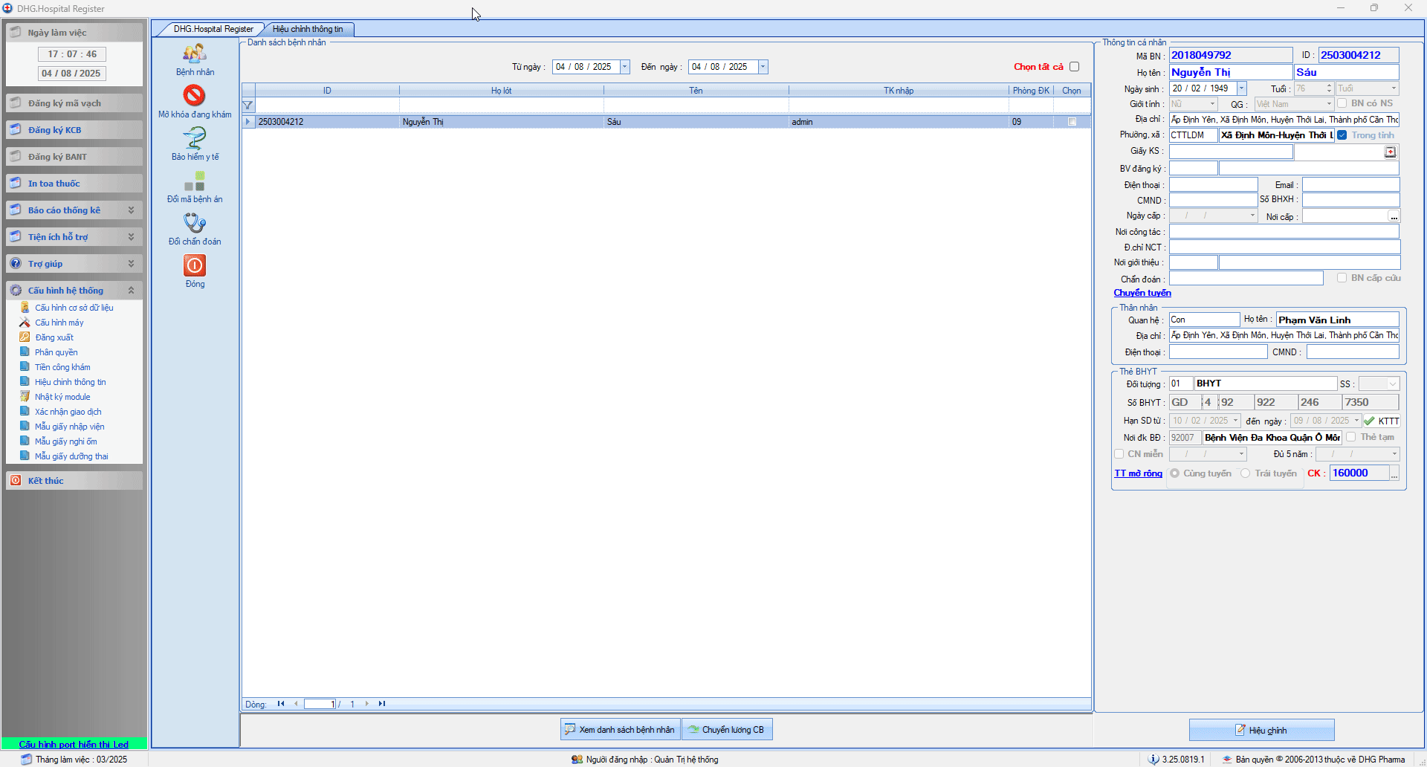Toggle the CN miễn checkbox
The image size is (1427, 767).
coord(1119,454)
